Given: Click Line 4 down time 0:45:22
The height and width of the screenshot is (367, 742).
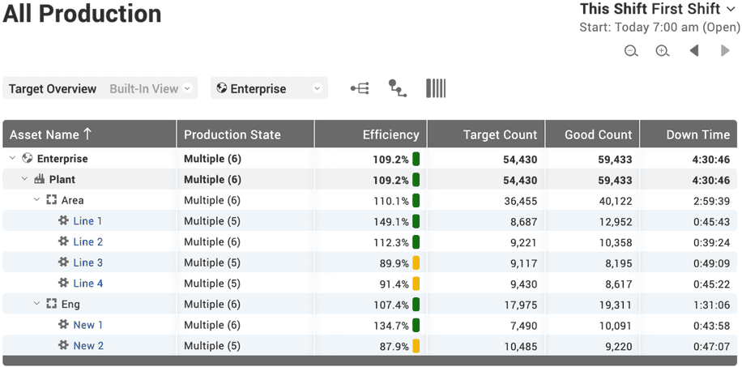Looking at the screenshot, I should click(710, 284).
